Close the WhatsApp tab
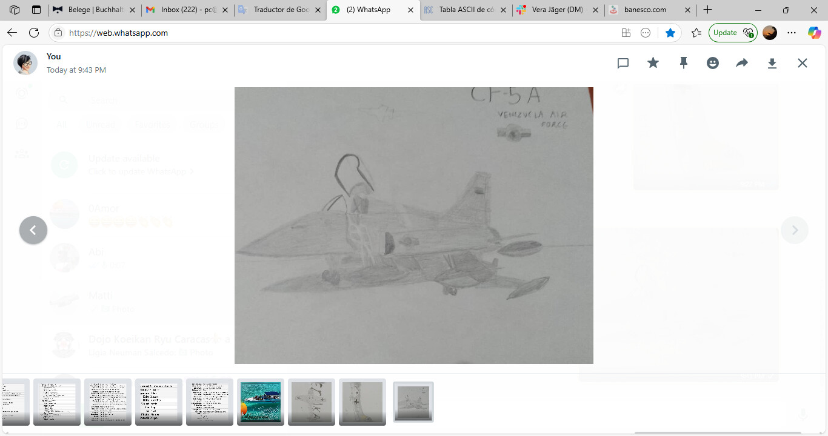The image size is (828, 436). pos(410,10)
